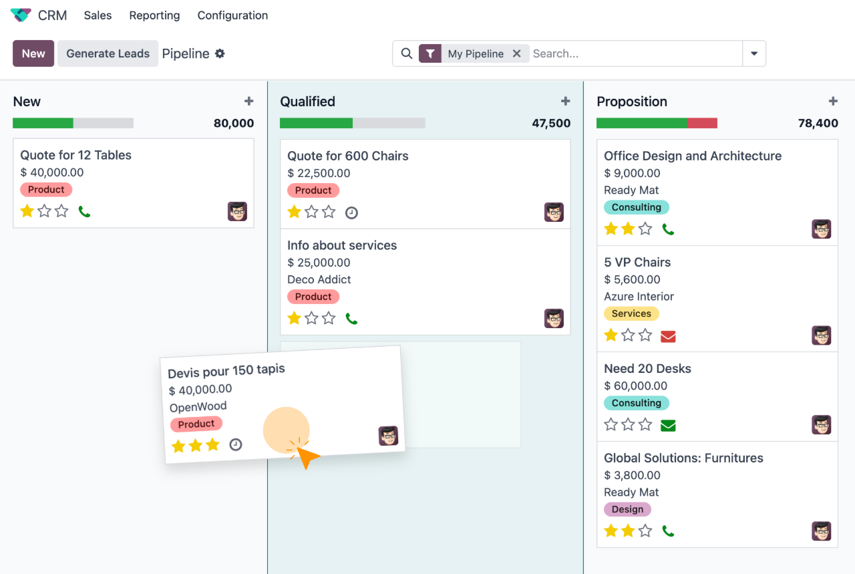Open the search options dropdown arrow
Screen dimensions: 855x574
pos(754,53)
